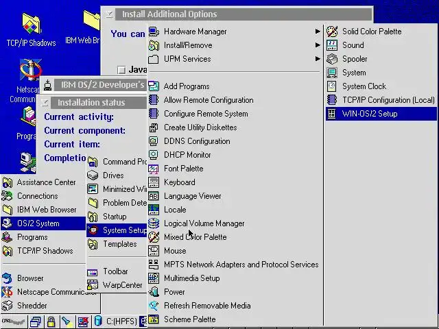The image size is (439, 329).
Task: Click the Multimedia Setup icon
Action: (154, 278)
